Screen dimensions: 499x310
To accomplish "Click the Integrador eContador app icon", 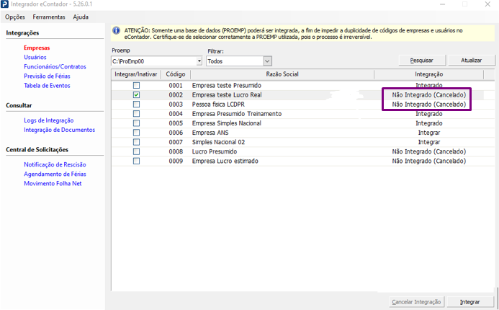I will (7, 4).
